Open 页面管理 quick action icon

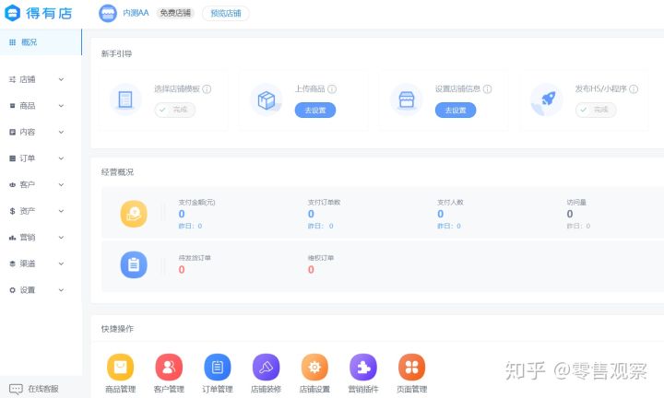point(411,367)
